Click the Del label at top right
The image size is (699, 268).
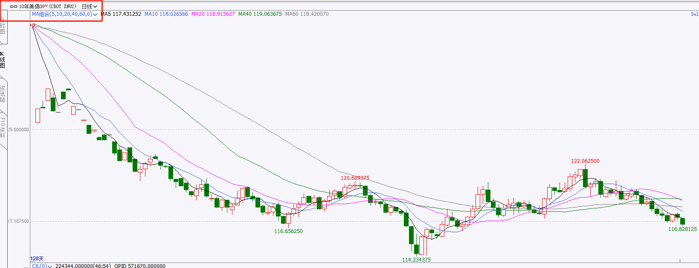pyautogui.click(x=695, y=14)
